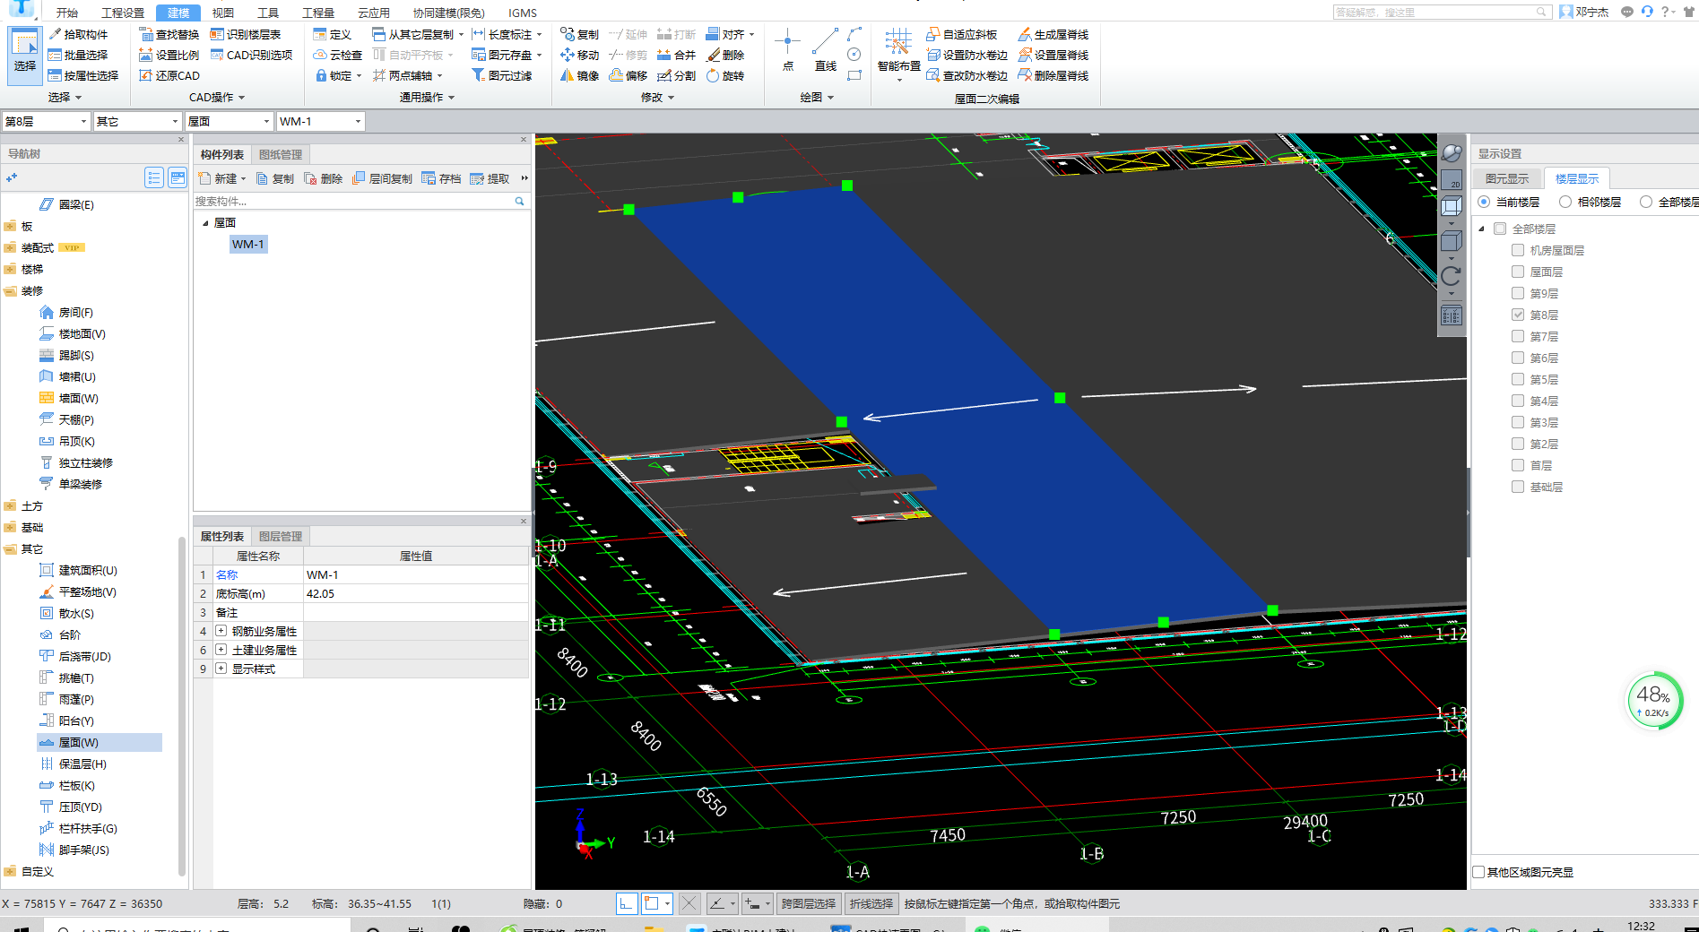
Task: Click 设置防水卷边 waterproof edge tool
Action: [x=967, y=55]
